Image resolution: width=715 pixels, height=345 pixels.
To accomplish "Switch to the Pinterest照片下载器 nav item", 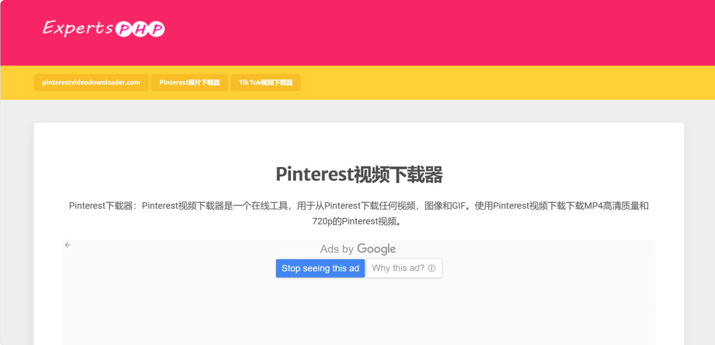I will click(189, 82).
